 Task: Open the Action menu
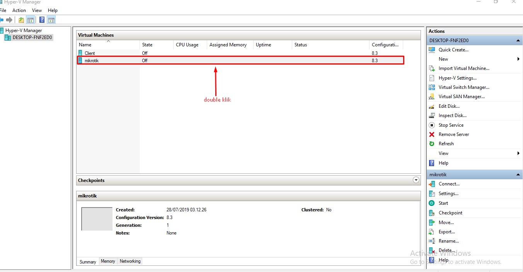click(19, 10)
